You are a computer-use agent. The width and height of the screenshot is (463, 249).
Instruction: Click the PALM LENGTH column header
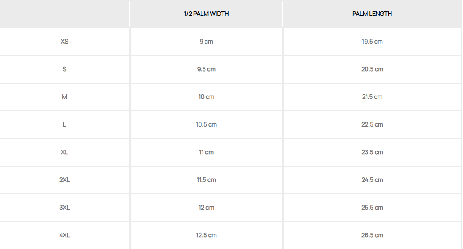[372, 14]
